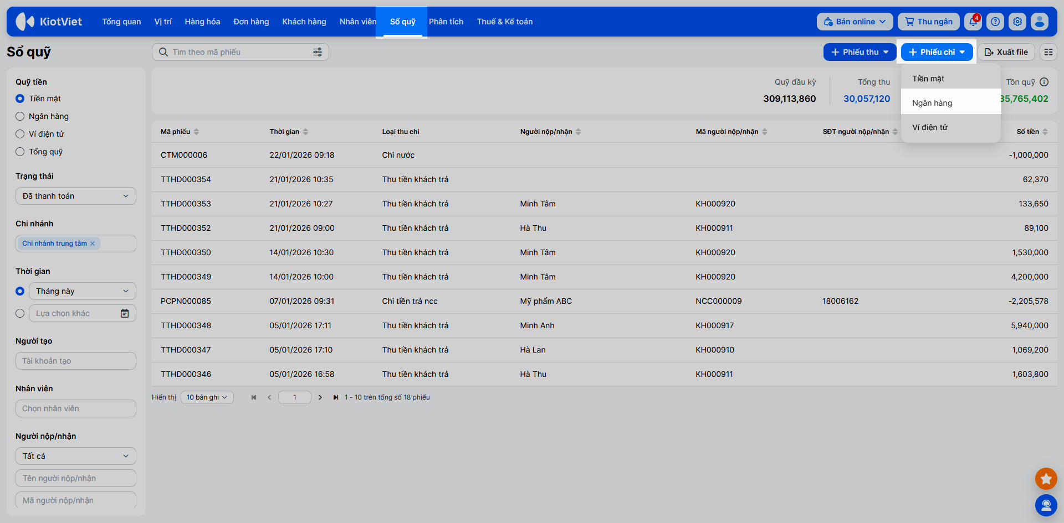Click the orange star feedback button

point(1046,479)
